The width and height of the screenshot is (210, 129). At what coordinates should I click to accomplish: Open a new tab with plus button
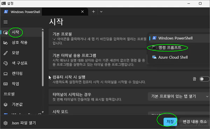click(93, 12)
